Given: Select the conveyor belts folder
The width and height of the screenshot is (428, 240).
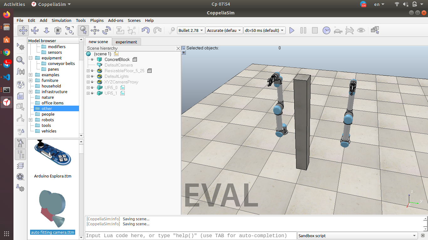Looking at the screenshot, I should (x=61, y=63).
